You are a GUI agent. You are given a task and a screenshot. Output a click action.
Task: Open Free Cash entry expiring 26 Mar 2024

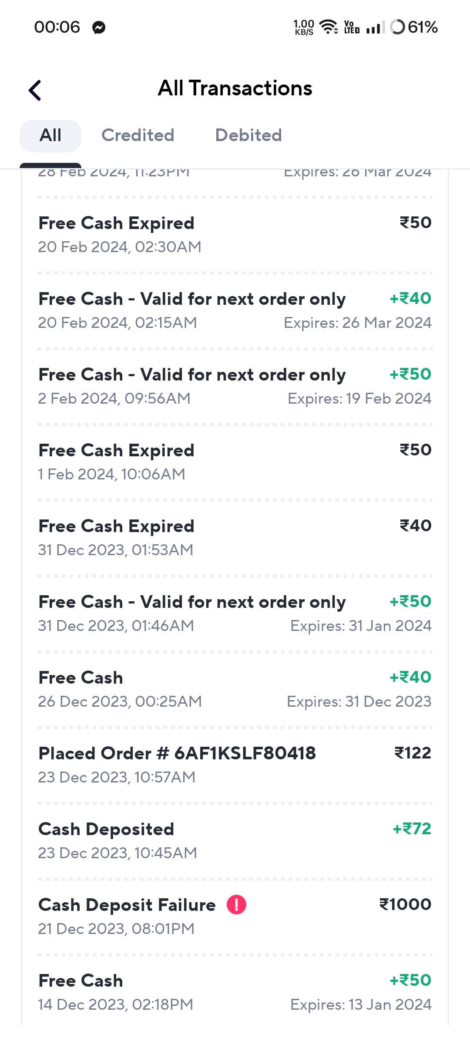[x=235, y=310]
